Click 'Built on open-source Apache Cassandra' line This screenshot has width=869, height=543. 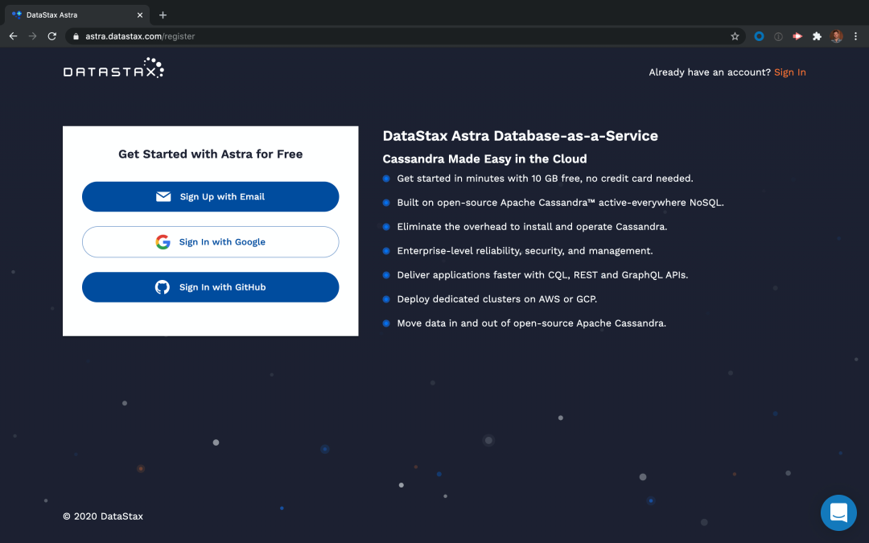pyautogui.click(x=560, y=202)
